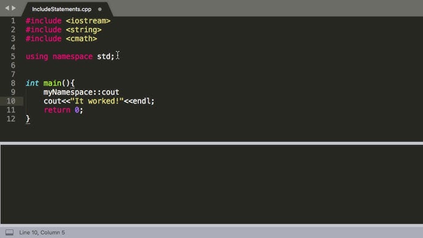Click on main function name
This screenshot has height=238, width=423.
pos(52,83)
